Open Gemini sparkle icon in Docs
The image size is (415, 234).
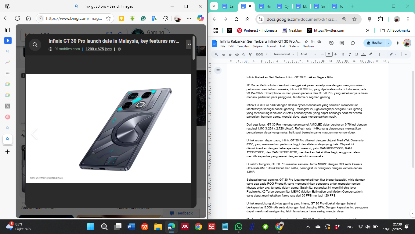398,43
